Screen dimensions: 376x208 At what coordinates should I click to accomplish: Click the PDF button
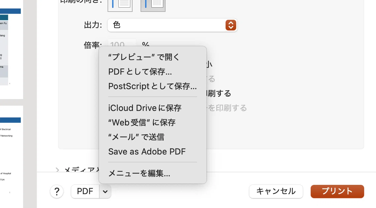[x=85, y=191]
